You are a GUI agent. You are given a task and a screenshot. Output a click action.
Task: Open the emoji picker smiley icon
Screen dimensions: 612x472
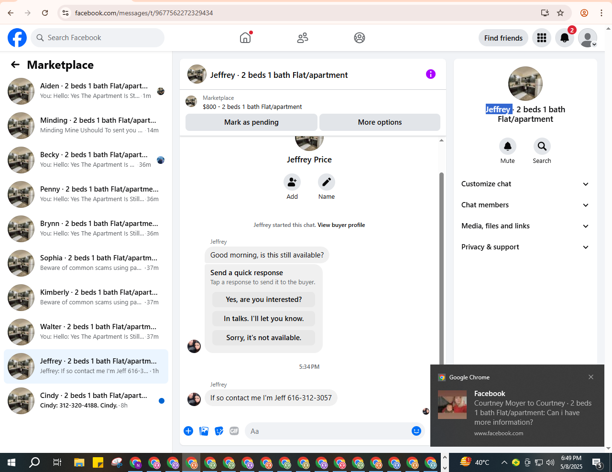[416, 431]
